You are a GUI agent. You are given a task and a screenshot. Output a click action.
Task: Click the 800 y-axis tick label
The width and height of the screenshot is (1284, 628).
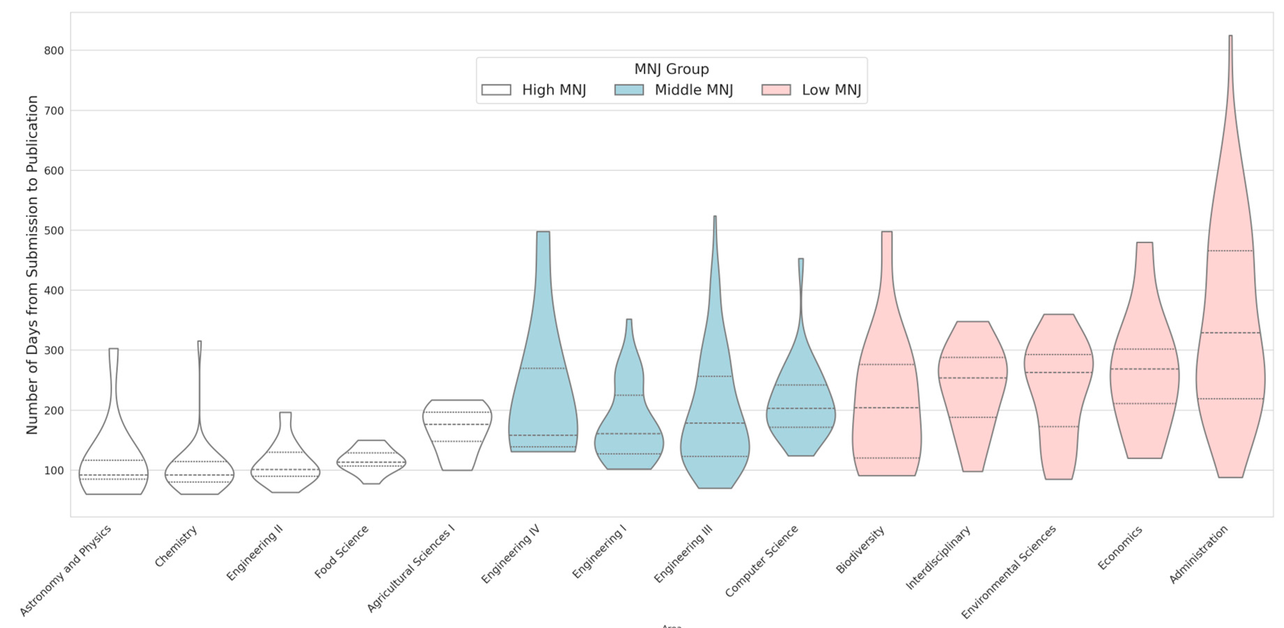click(54, 51)
